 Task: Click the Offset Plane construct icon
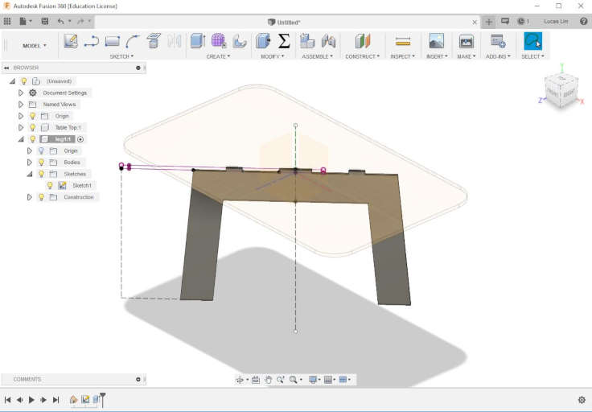363,41
